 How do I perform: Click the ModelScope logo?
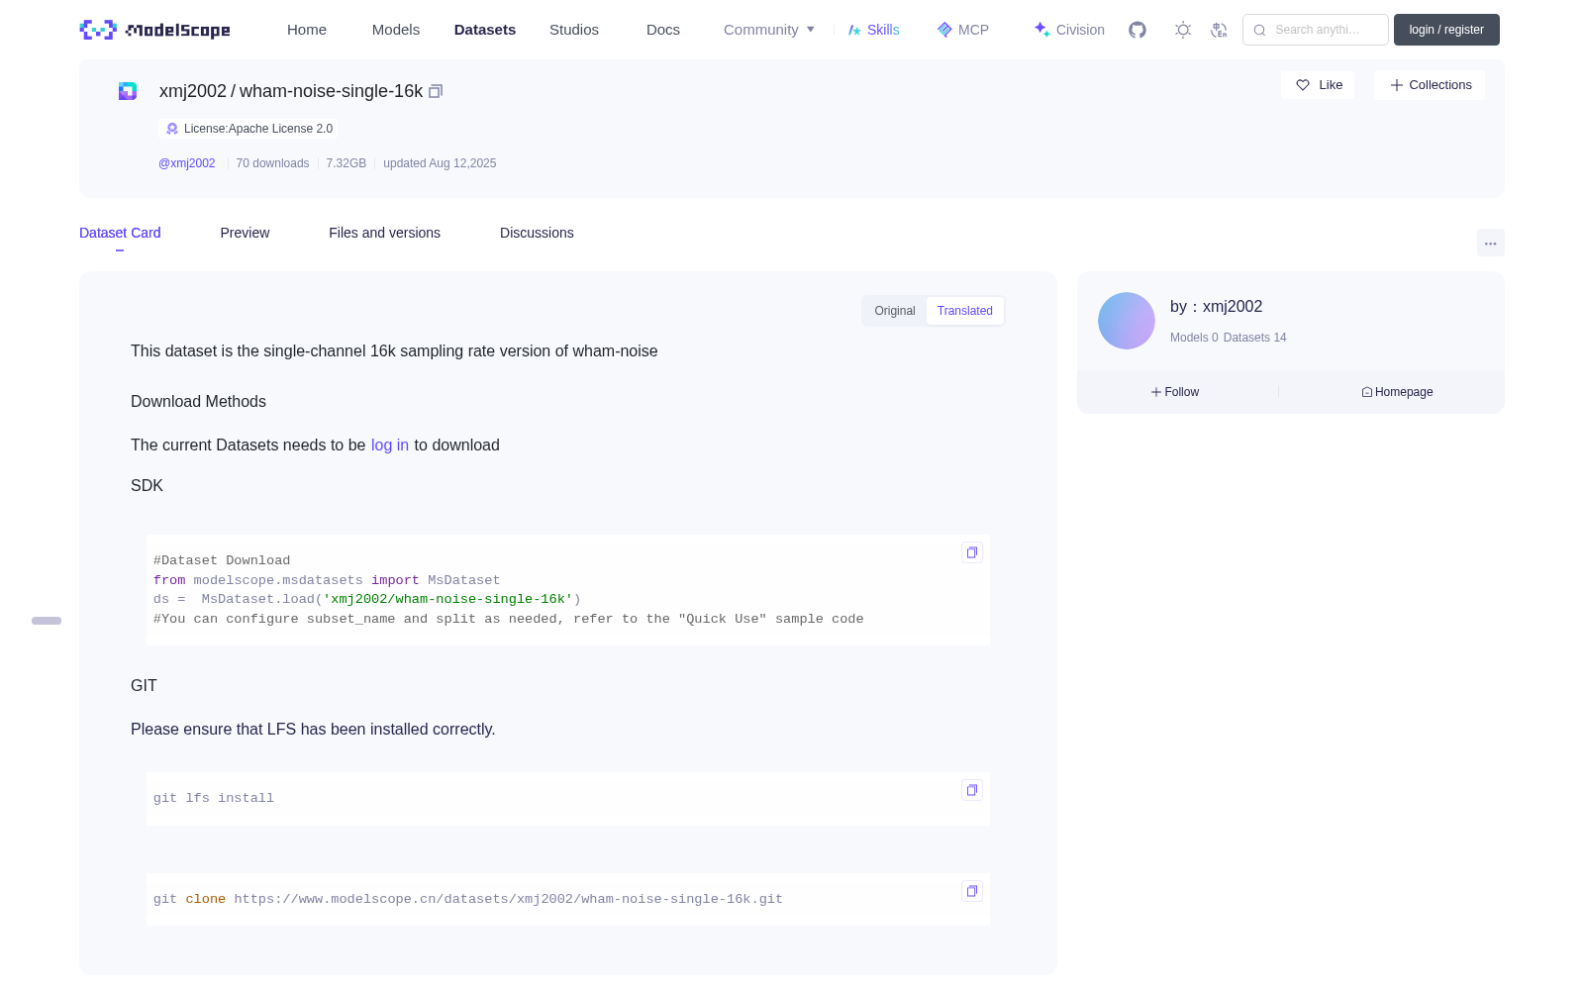pos(155,30)
